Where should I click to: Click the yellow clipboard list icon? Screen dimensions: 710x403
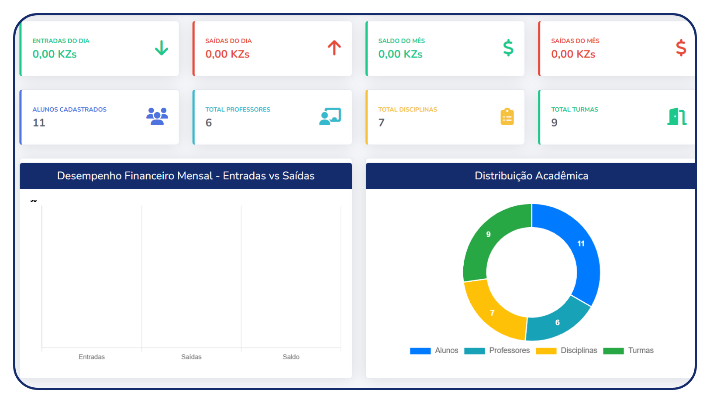[507, 116]
